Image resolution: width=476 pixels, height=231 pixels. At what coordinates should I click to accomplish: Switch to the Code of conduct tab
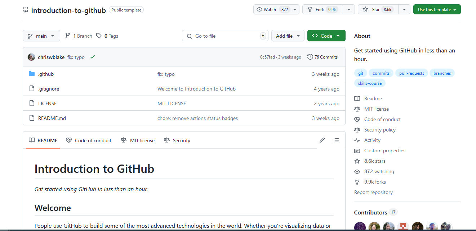pyautogui.click(x=89, y=140)
